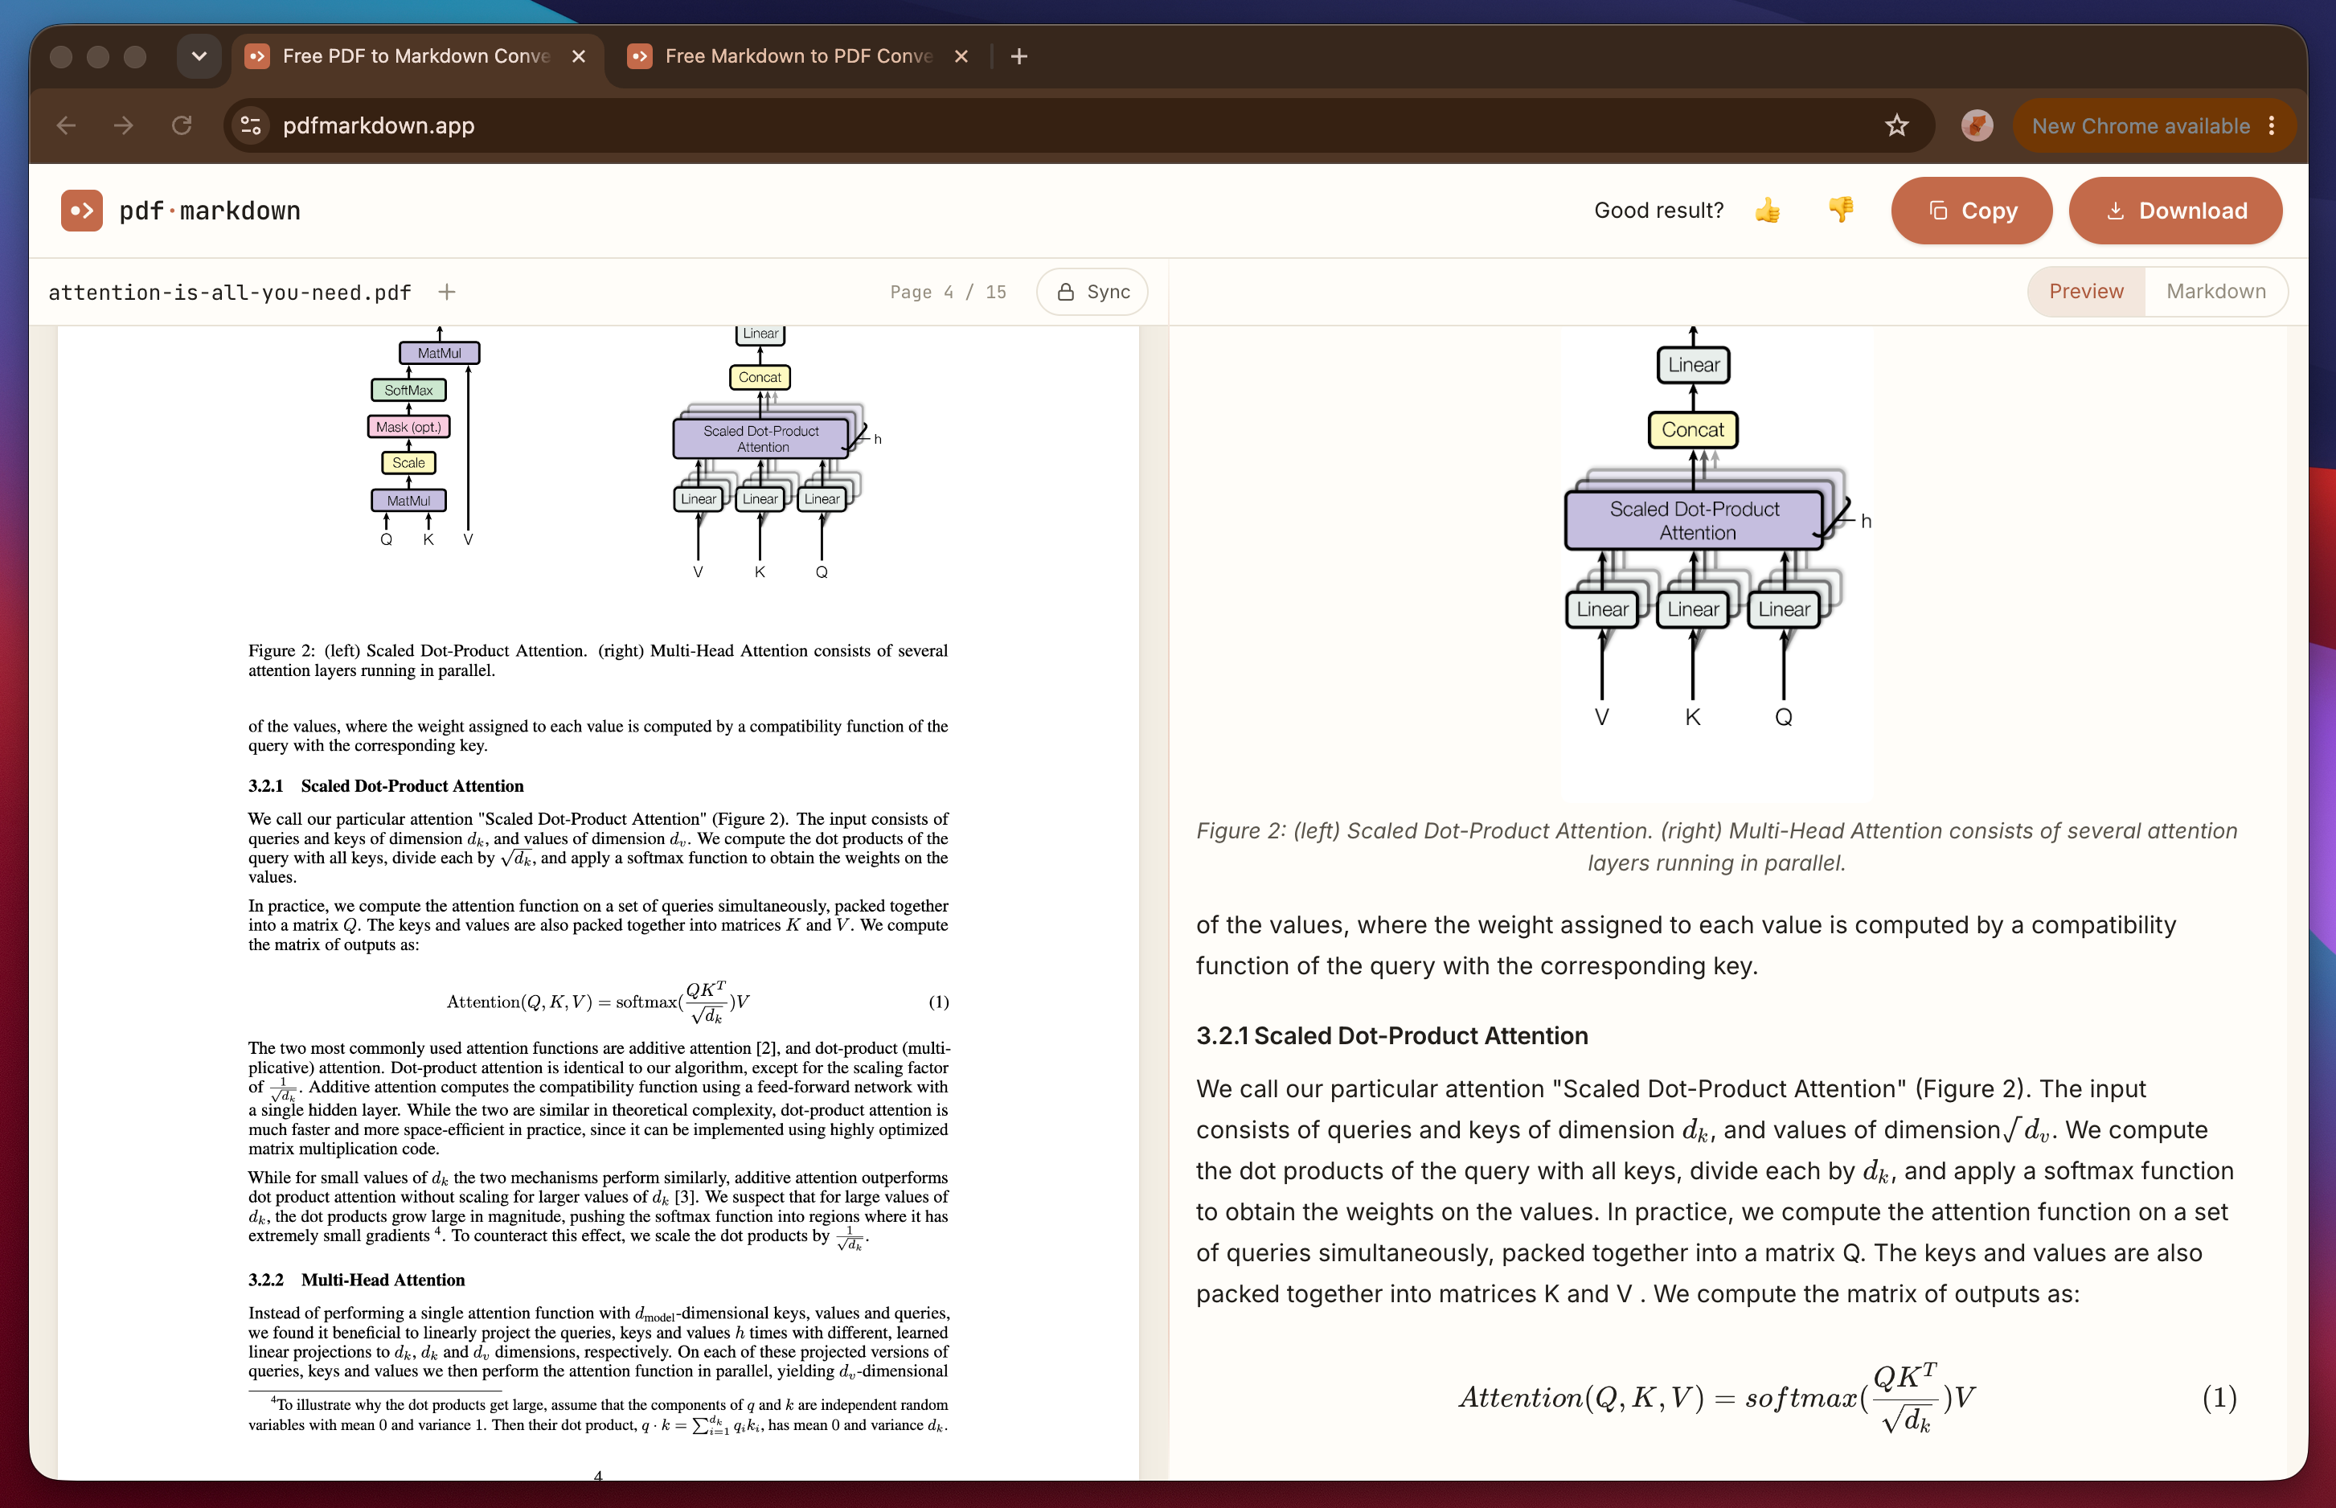Viewport: 2336px width, 1508px height.
Task: Switch to the Markdown view
Action: click(x=2215, y=292)
